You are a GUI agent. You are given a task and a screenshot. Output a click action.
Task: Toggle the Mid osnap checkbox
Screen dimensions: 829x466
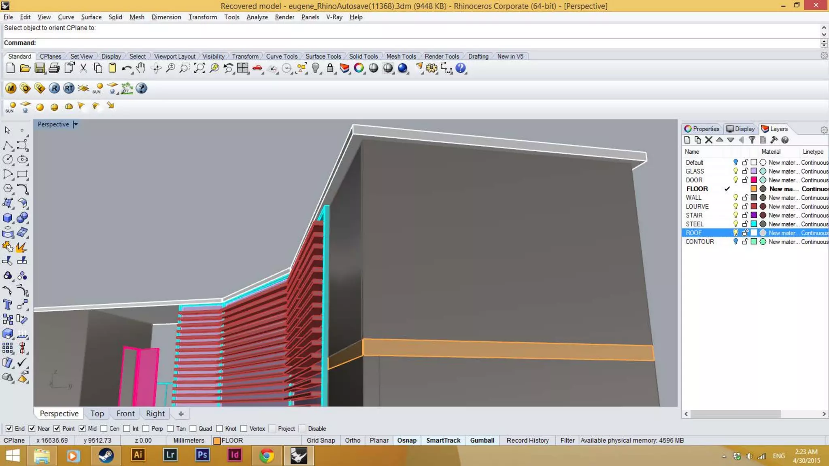click(82, 428)
